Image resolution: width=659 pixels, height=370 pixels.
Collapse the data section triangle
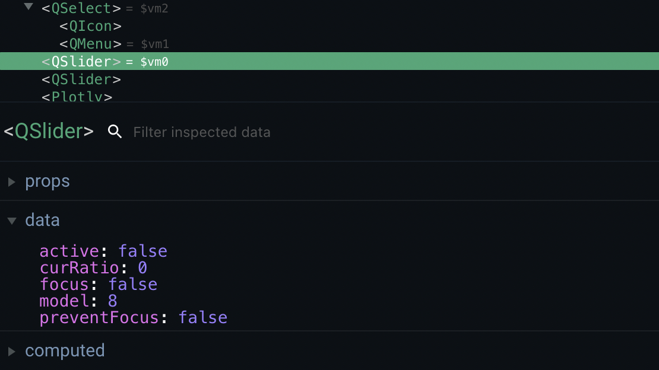point(12,221)
